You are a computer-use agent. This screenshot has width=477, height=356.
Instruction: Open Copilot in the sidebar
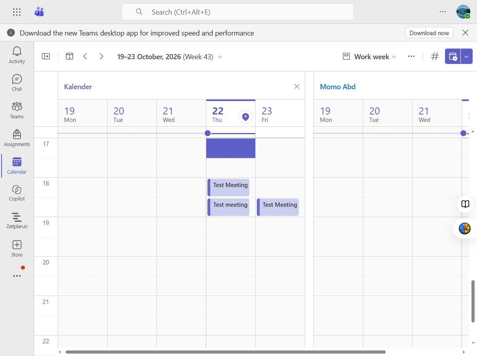(17, 193)
